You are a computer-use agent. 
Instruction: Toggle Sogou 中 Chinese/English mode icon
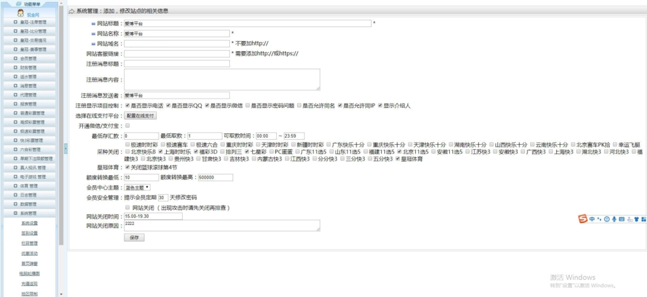coord(592,219)
